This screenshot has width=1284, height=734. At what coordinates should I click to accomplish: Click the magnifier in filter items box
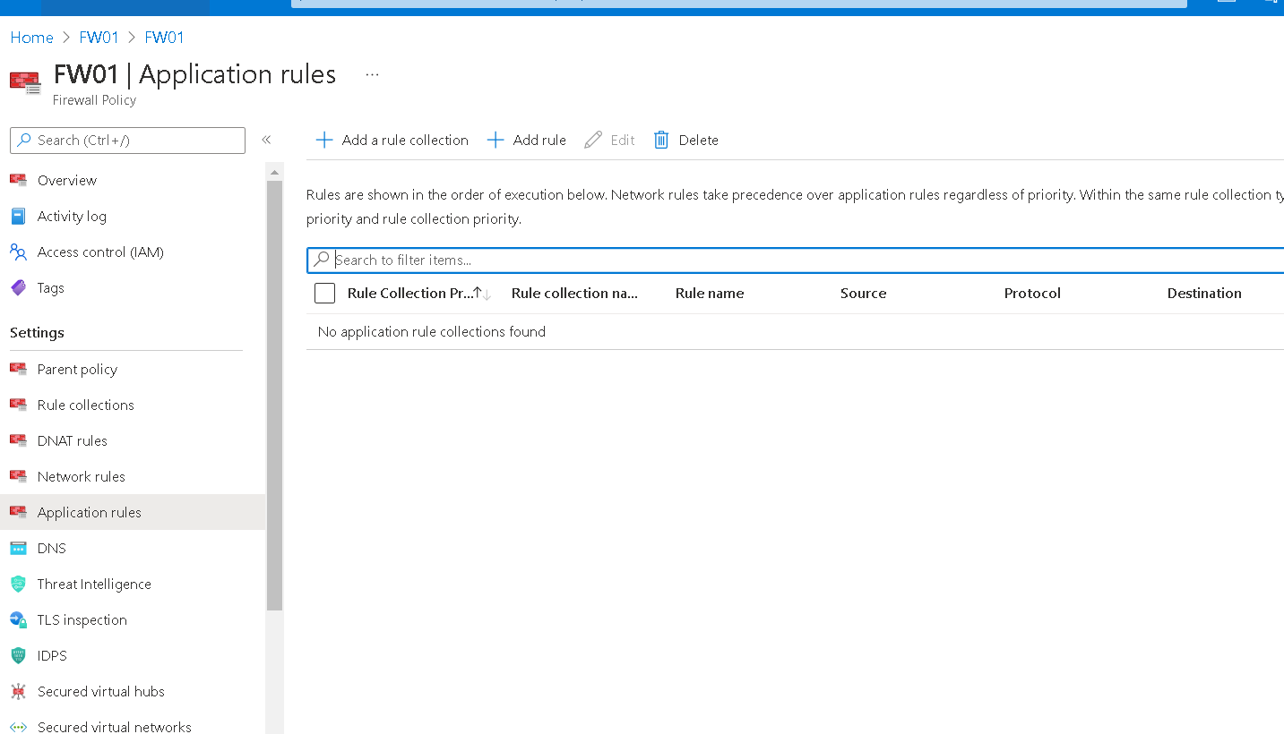(x=322, y=260)
